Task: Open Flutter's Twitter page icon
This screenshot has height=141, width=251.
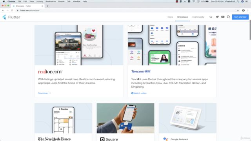Action: coord(217,17)
